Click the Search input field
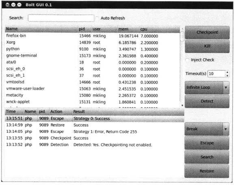The height and width of the screenshot is (185, 234). tap(61, 18)
